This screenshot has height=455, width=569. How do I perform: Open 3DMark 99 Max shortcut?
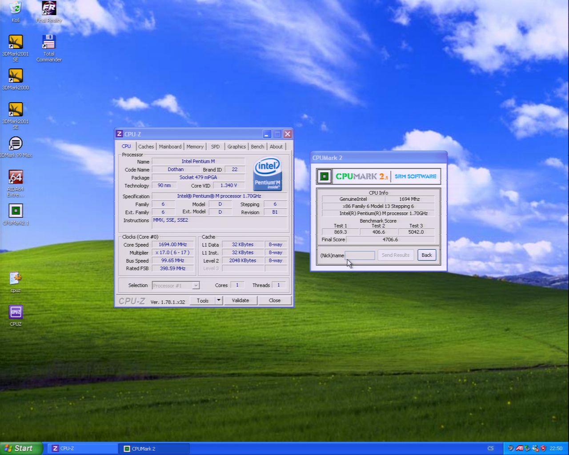point(16,144)
